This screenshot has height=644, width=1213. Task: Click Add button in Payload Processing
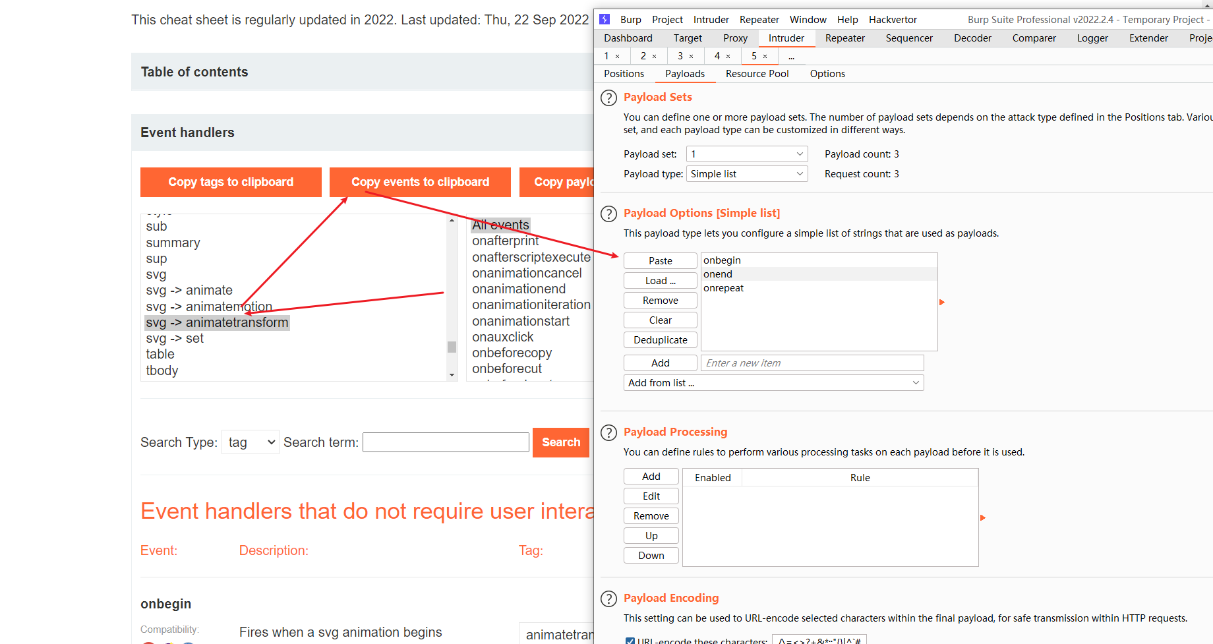(x=651, y=477)
